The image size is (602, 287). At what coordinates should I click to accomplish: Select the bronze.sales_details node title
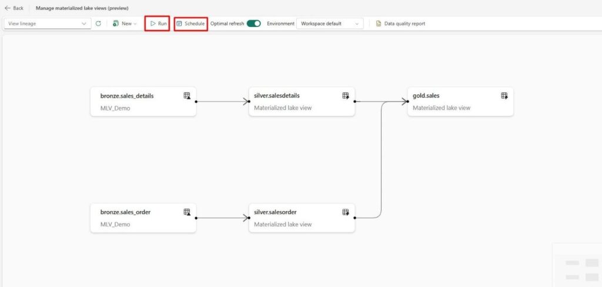coord(126,96)
